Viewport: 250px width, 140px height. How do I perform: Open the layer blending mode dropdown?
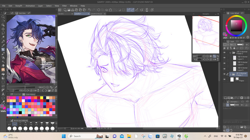[233, 45]
